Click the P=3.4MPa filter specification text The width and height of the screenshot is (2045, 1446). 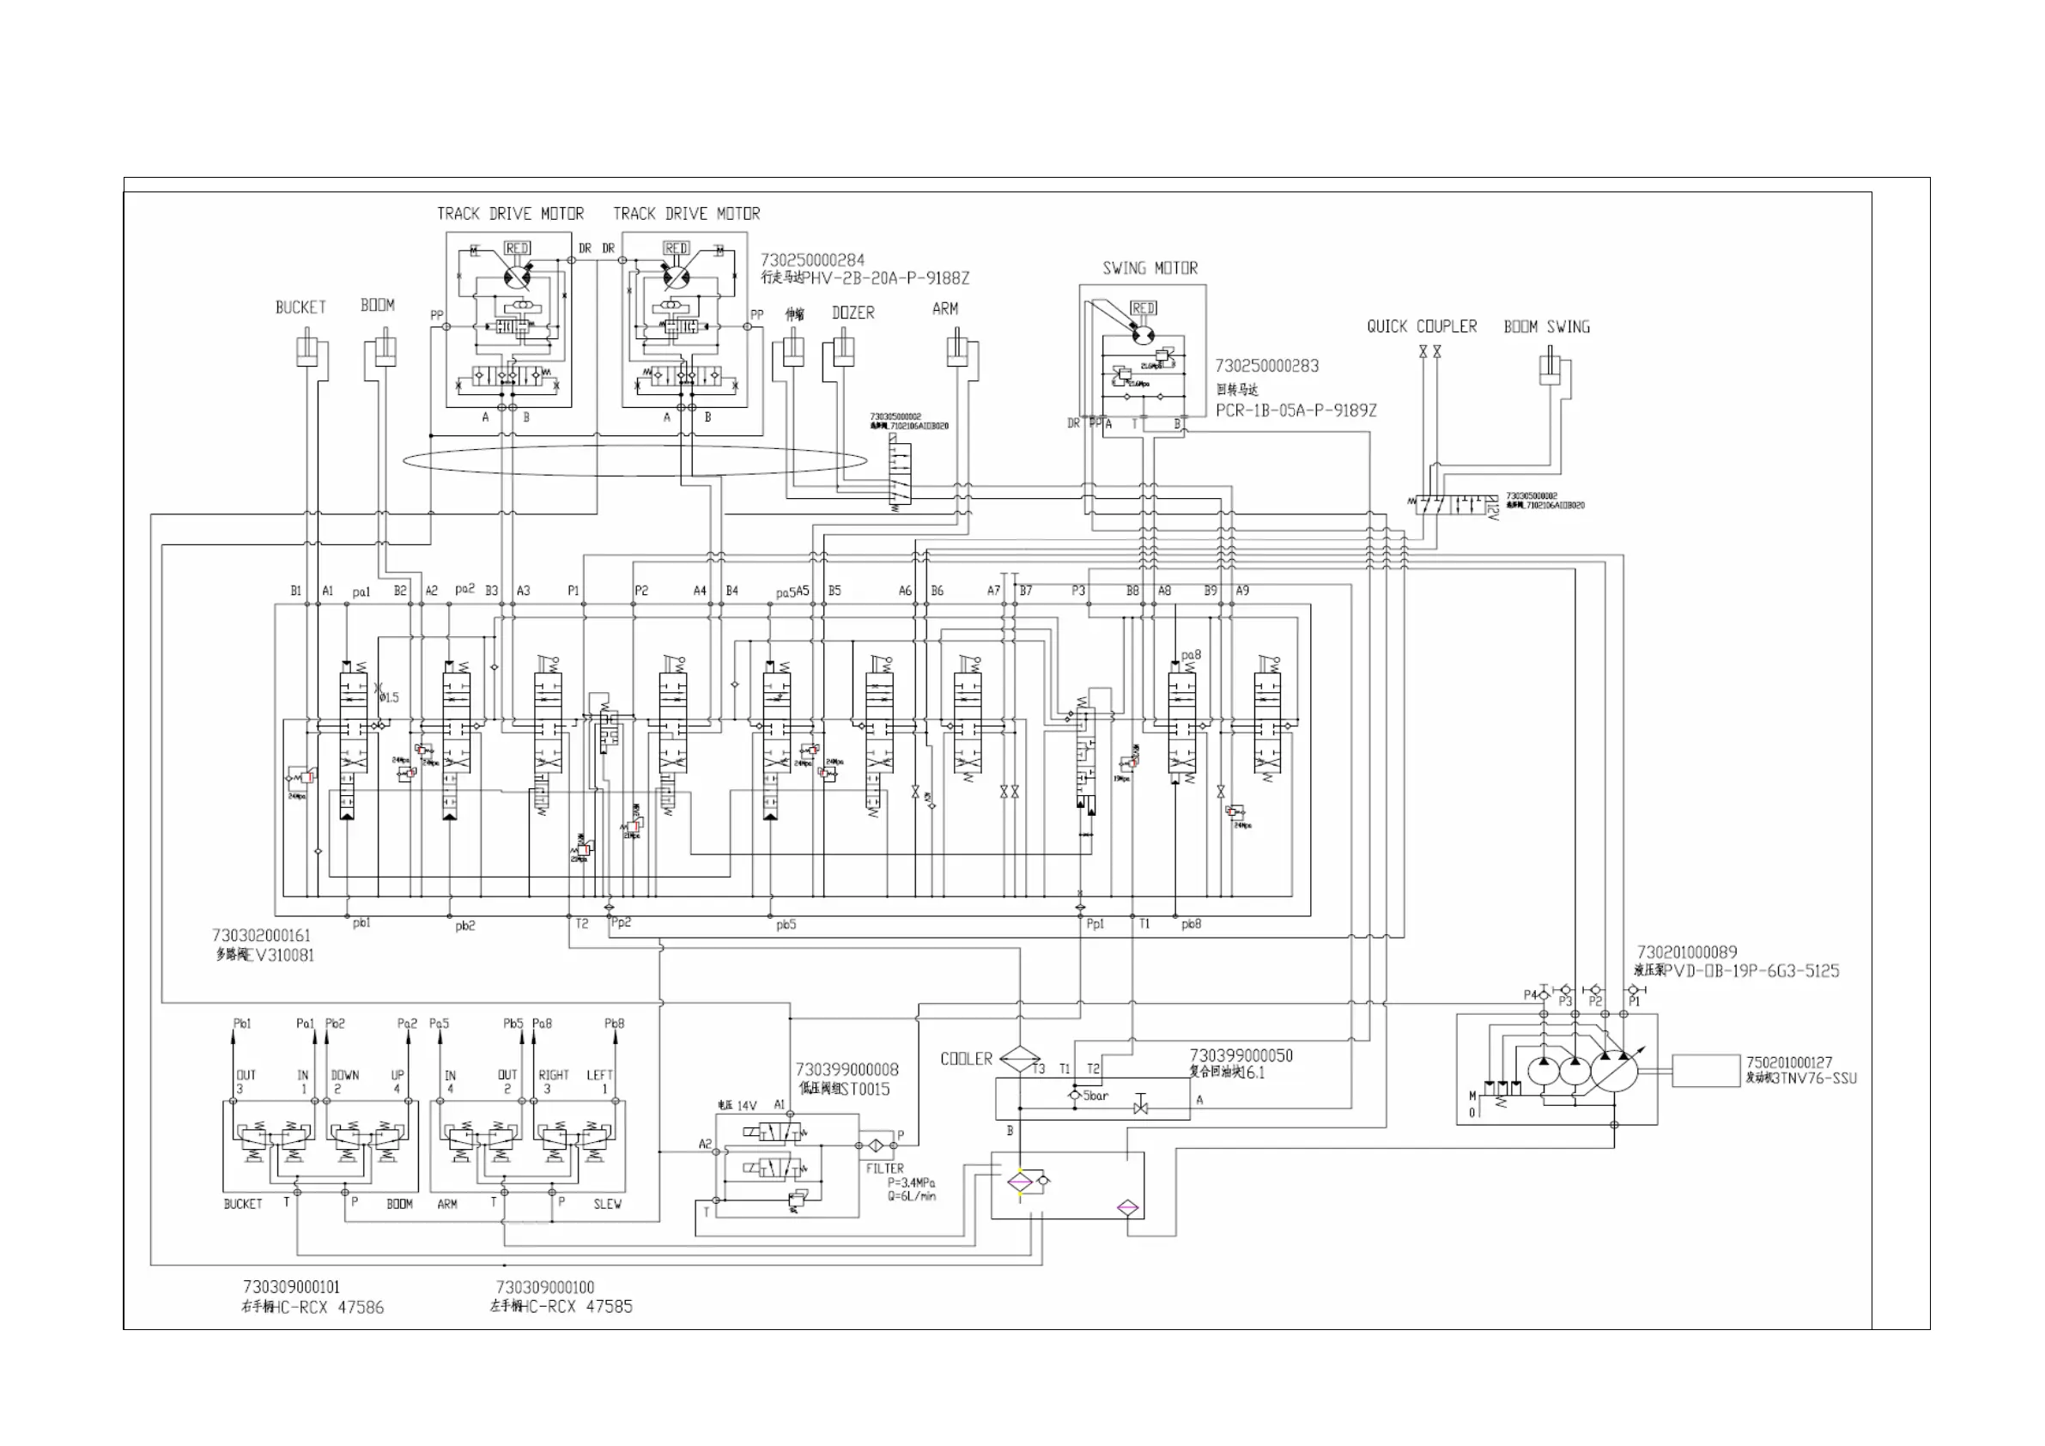(911, 1182)
